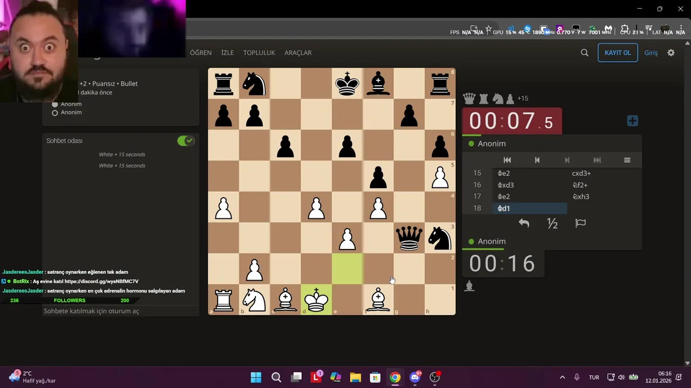Step forward one move
This screenshot has width=691, height=388.
pyautogui.click(x=567, y=160)
